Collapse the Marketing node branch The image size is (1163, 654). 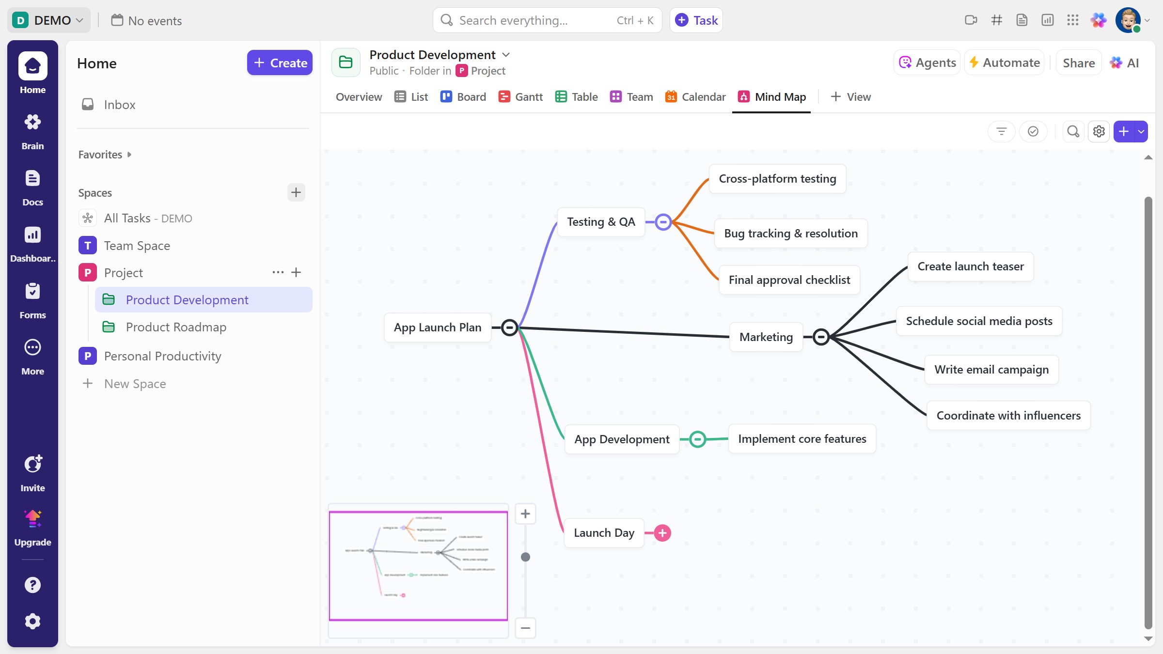coord(821,337)
